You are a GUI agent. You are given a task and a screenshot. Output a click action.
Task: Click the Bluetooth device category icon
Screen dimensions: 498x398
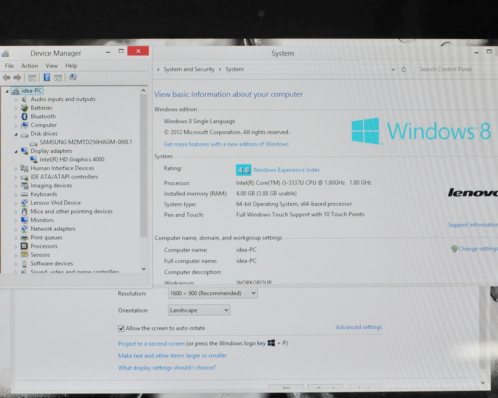(x=25, y=117)
